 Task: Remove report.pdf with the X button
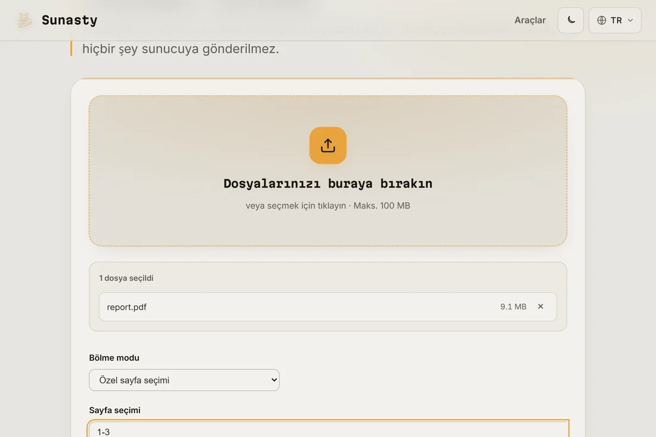[540, 306]
